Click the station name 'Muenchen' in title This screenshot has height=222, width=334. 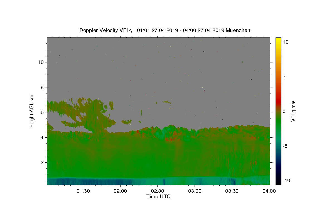coord(238,30)
